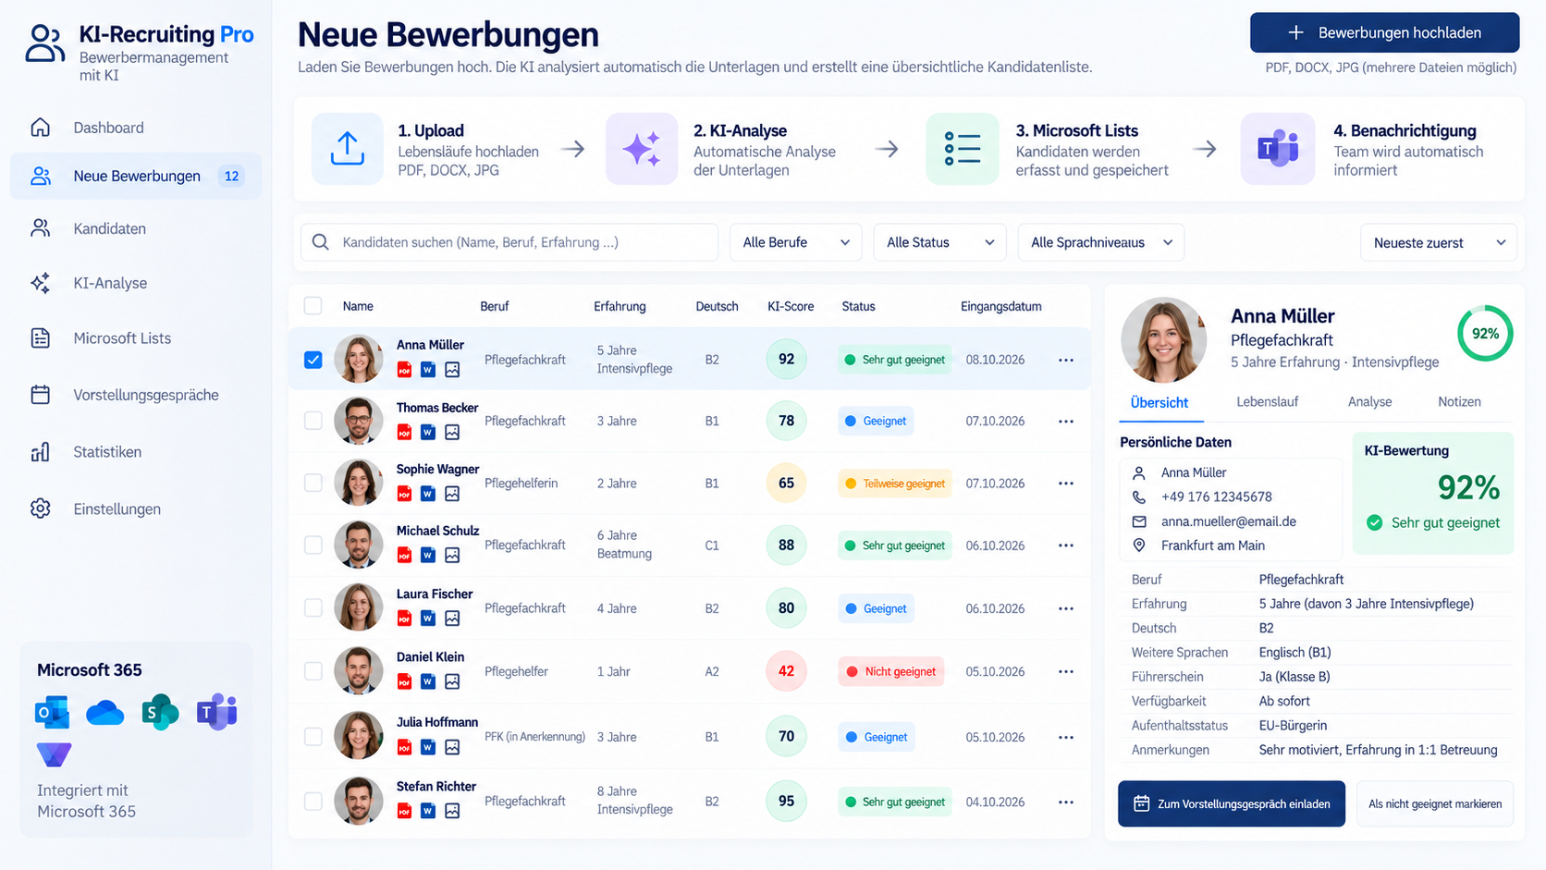Click Julia Hoffmann's profile photo
Image resolution: width=1546 pixels, height=870 pixels.
point(358,736)
